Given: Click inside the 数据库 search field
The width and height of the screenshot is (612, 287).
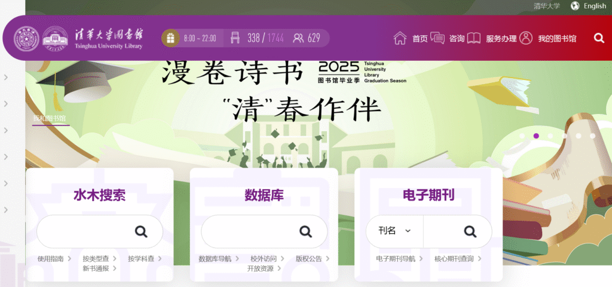Looking at the screenshot, I should pos(264,232).
